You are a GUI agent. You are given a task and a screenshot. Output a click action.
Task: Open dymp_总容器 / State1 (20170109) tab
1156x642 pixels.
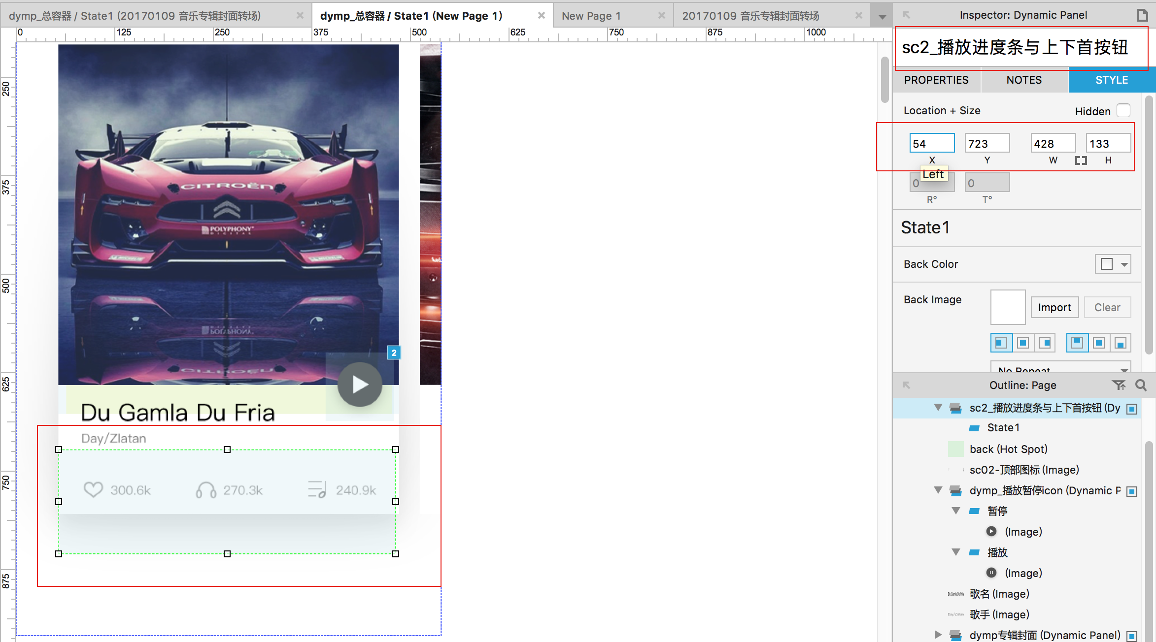135,16
